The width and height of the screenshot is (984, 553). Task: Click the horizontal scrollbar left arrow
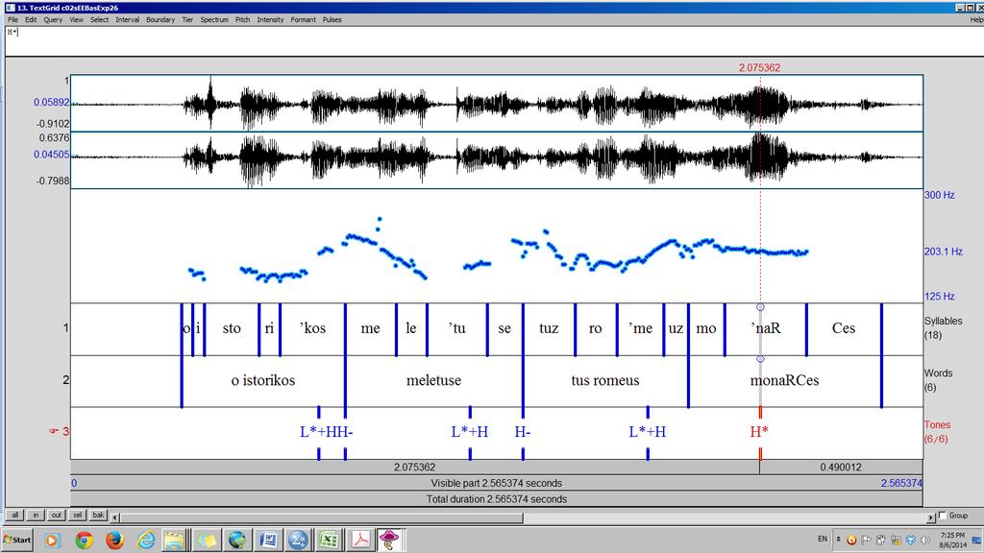[x=115, y=517]
